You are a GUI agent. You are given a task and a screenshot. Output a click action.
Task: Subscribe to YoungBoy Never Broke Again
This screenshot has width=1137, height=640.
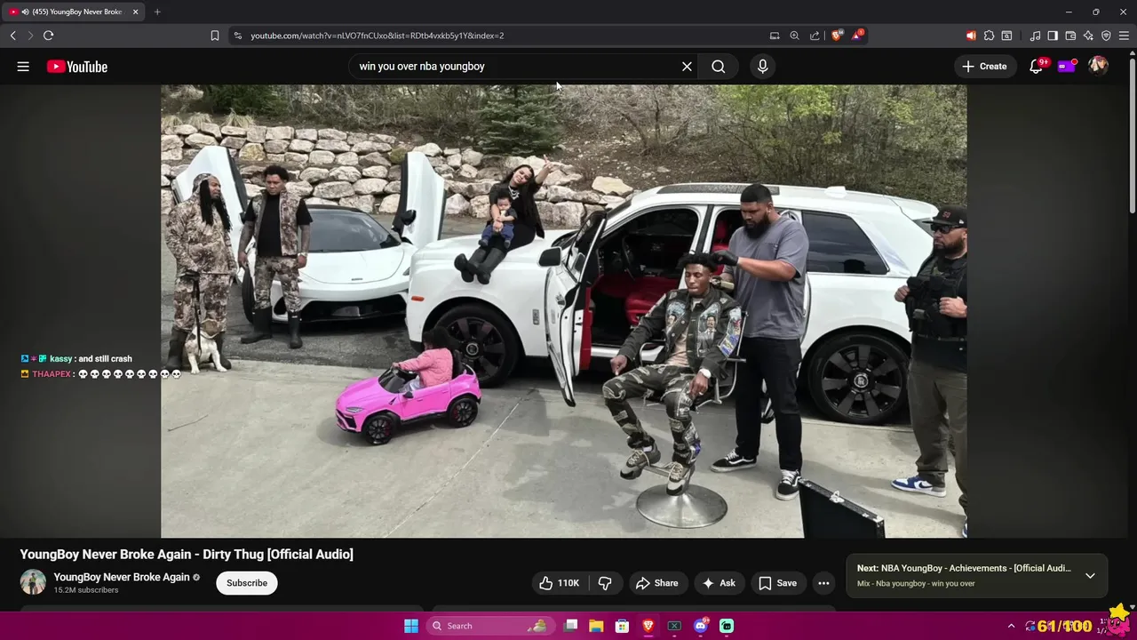point(247,583)
